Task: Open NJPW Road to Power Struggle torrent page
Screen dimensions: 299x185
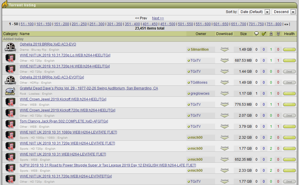Action: pos(108,165)
